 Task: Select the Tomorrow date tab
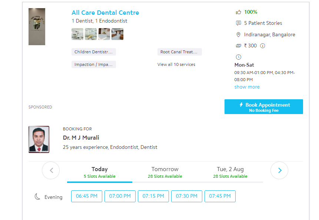pyautogui.click(x=165, y=172)
